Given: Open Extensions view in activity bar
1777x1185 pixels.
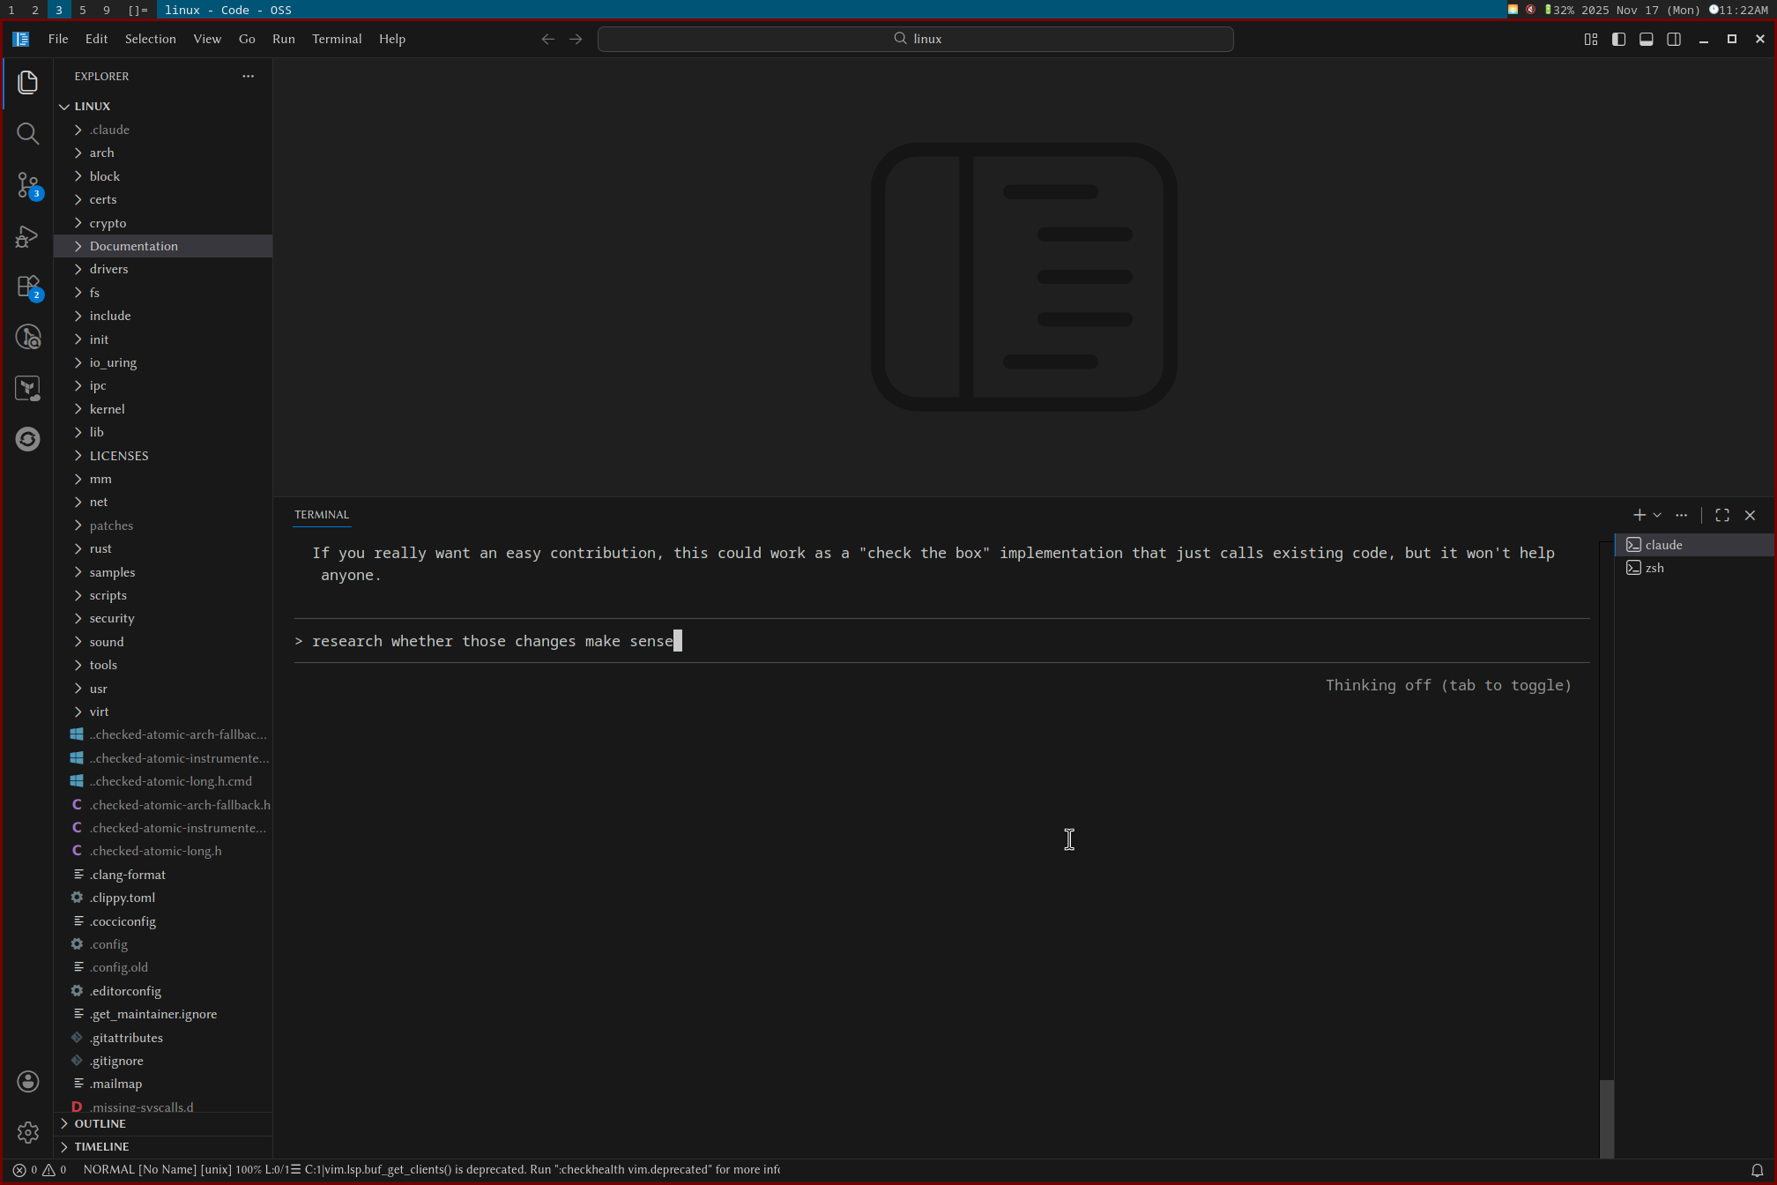Looking at the screenshot, I should pos(27,287).
